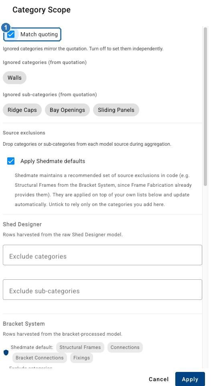
Task: Click the Bracket Connections chip
Action: click(x=39, y=358)
